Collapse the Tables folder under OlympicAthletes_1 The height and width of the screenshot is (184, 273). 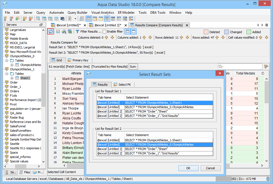tap(7, 74)
